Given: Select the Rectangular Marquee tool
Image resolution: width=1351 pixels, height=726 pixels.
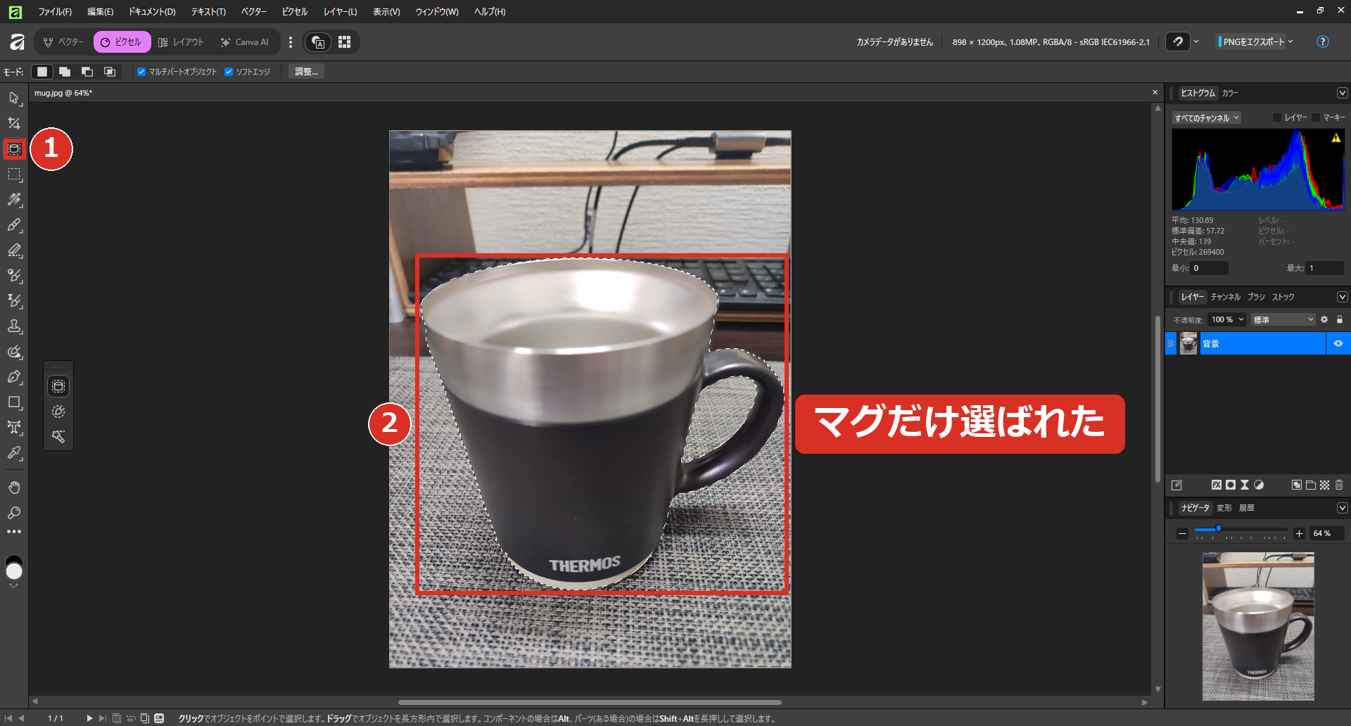Looking at the screenshot, I should pos(14,174).
